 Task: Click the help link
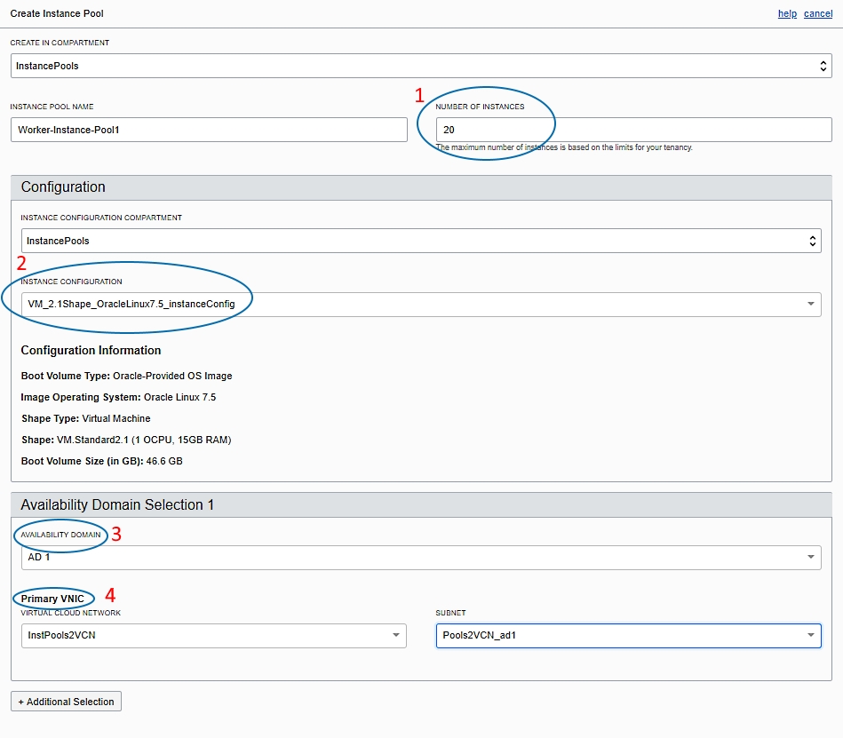click(786, 13)
